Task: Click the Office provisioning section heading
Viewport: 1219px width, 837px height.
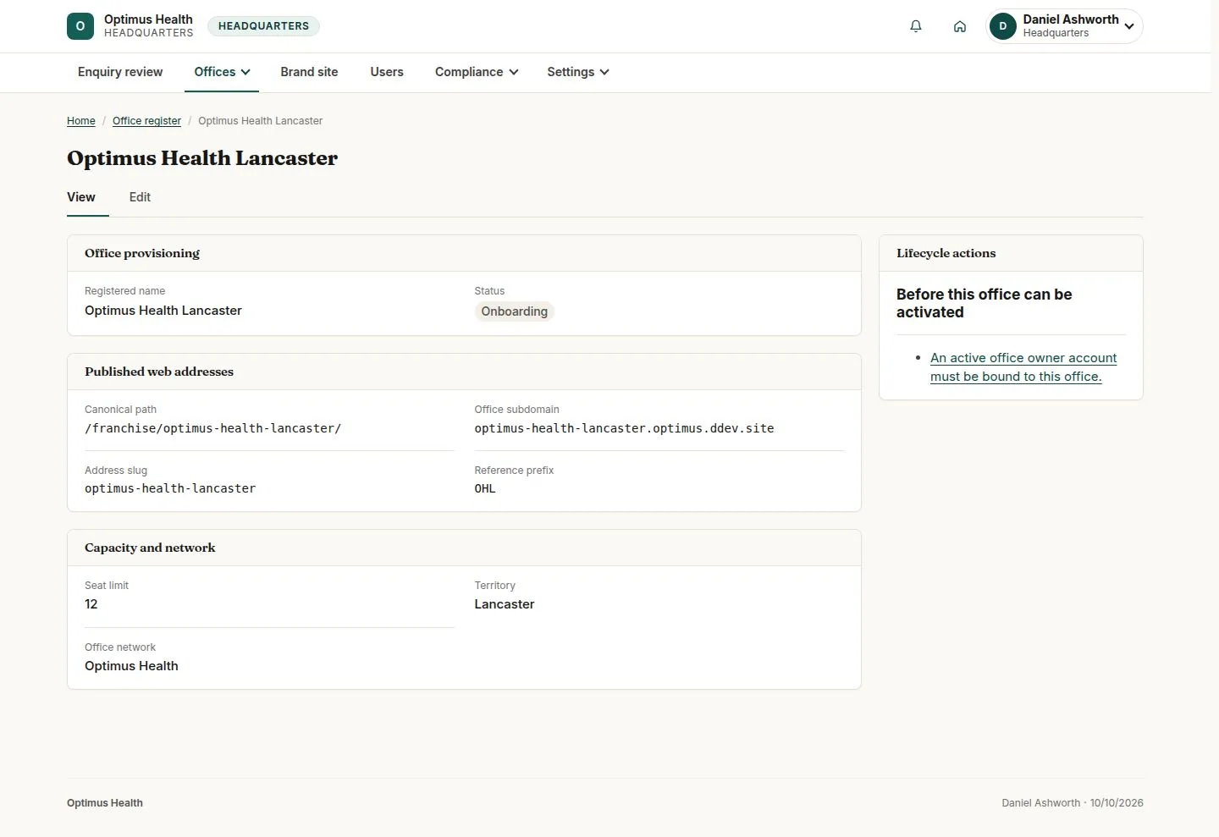Action: (x=142, y=253)
